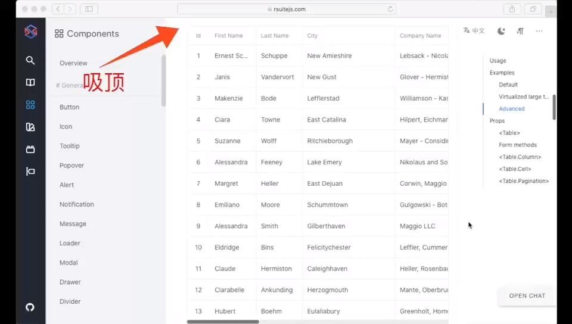Viewport: 572px width, 324px height.
Task: Open the Divider component page
Action: (70, 301)
